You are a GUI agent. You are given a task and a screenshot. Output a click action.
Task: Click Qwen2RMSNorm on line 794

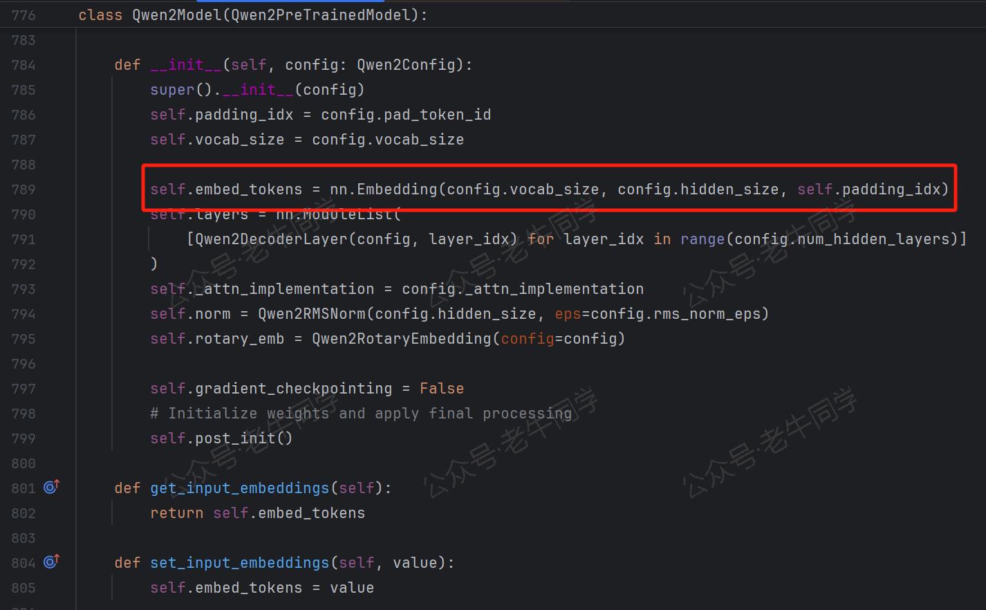tap(311, 314)
